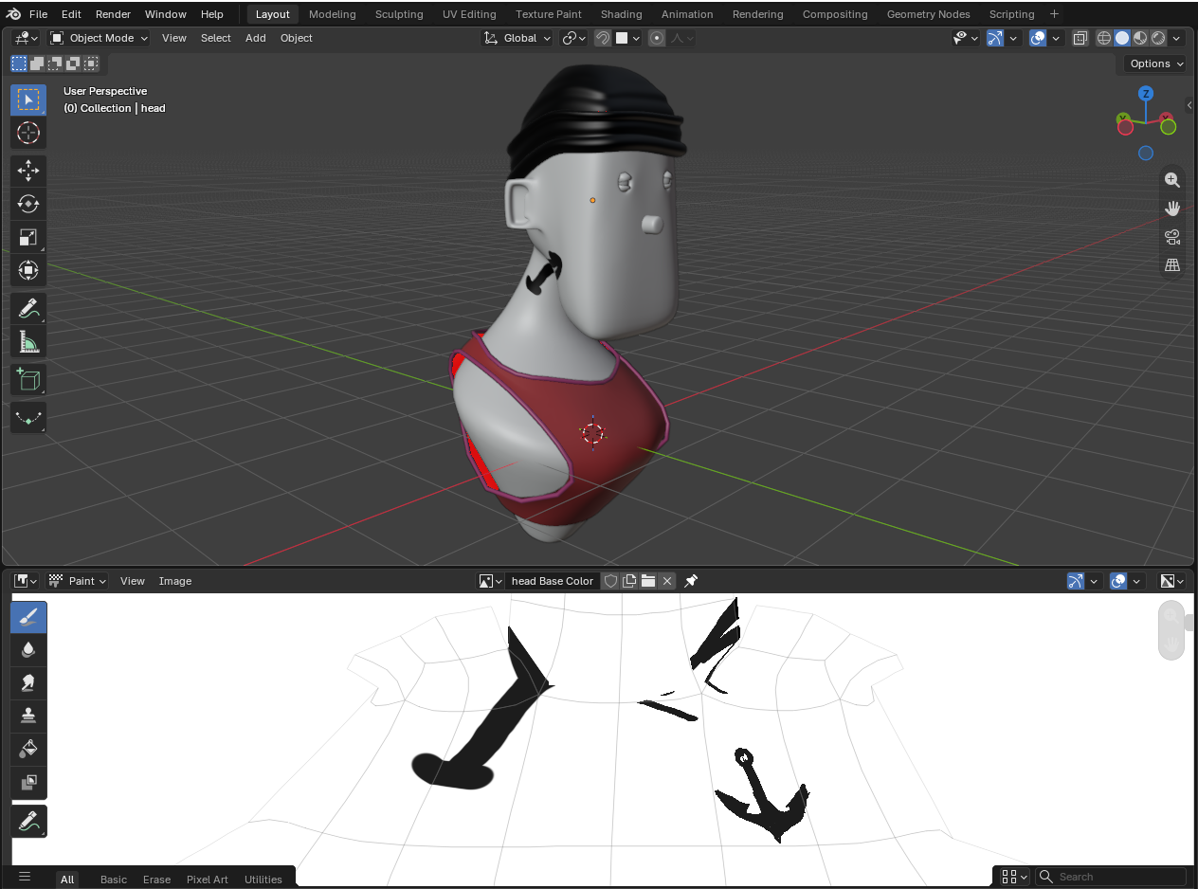Image resolution: width=1198 pixels, height=889 pixels.
Task: Select the Rotate tool
Action: 28,204
